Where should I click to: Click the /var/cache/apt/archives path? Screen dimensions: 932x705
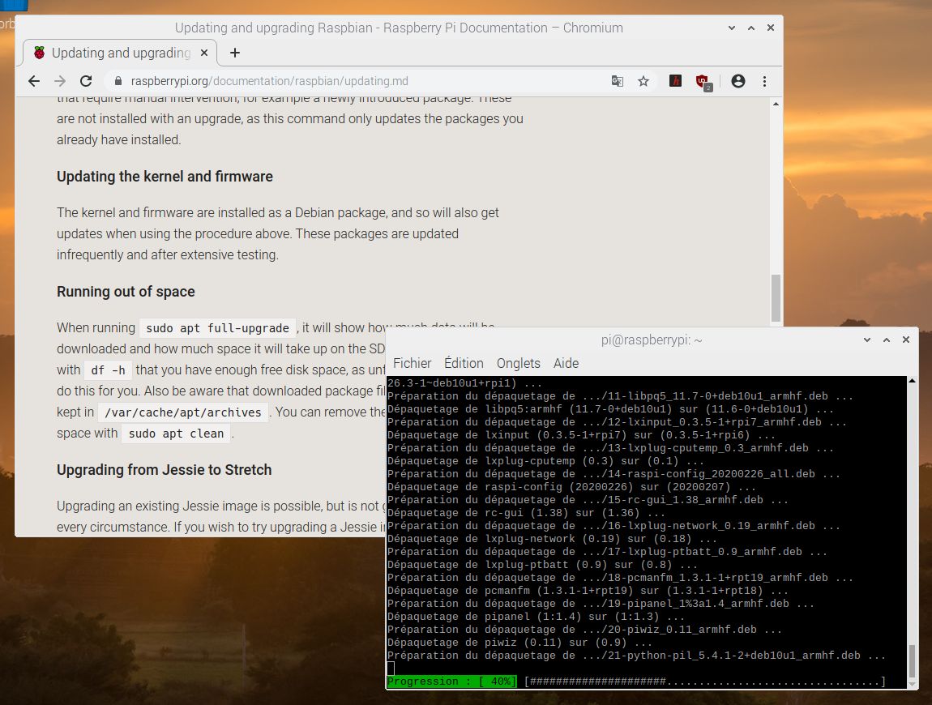(x=183, y=412)
